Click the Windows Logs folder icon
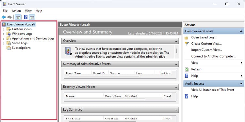This screenshot has width=245, height=122. click(x=8, y=34)
